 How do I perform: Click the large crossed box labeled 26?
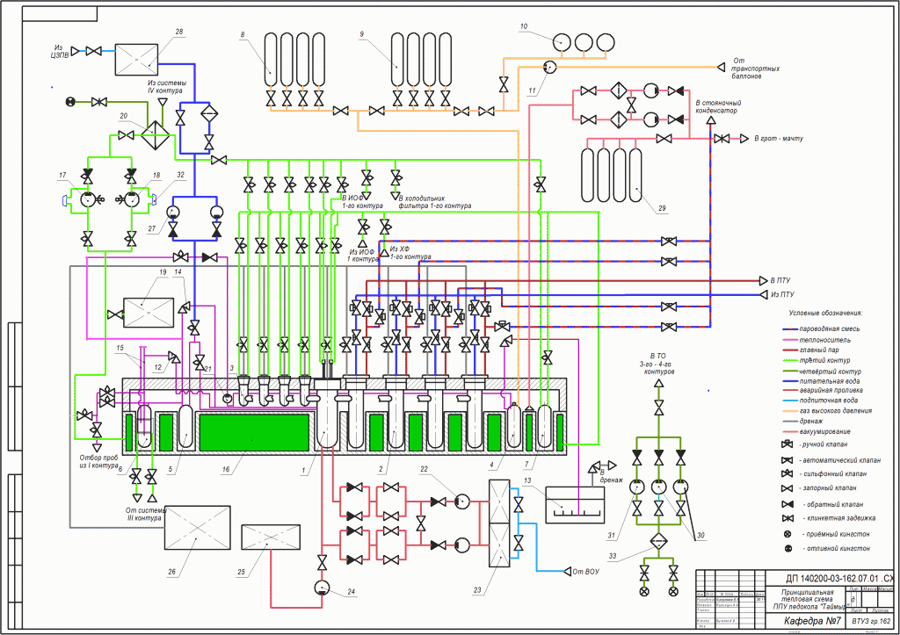(198, 527)
